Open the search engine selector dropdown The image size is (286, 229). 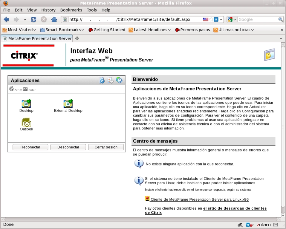[x=232, y=19]
